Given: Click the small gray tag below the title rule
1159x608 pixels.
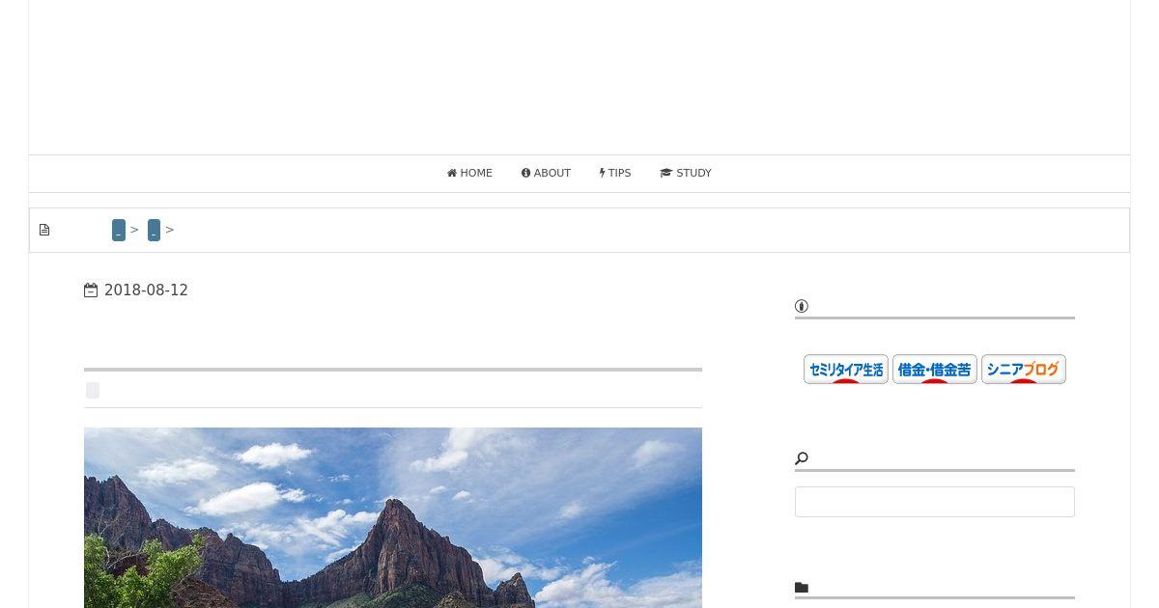Looking at the screenshot, I should pos(93,391).
